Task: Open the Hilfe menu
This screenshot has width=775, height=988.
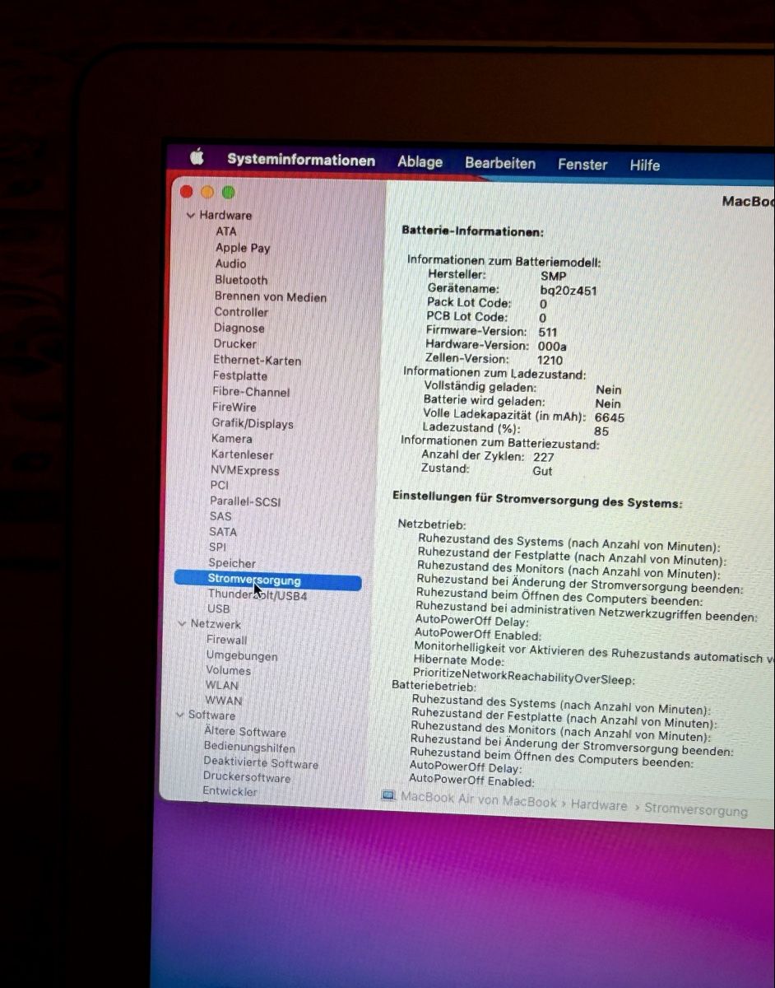Action: [645, 165]
